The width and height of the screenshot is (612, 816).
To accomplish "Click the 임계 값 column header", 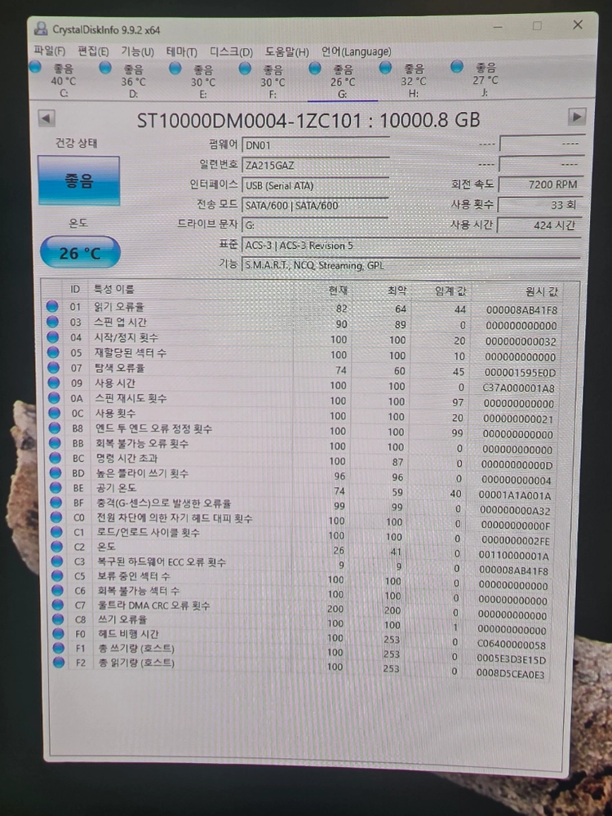I will pos(450,291).
